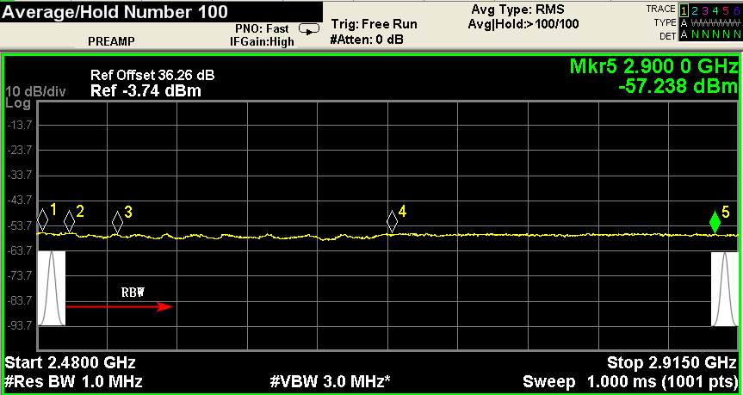Click Stop 2.9150 GHz frequency
This screenshot has height=395, width=743.
672,363
